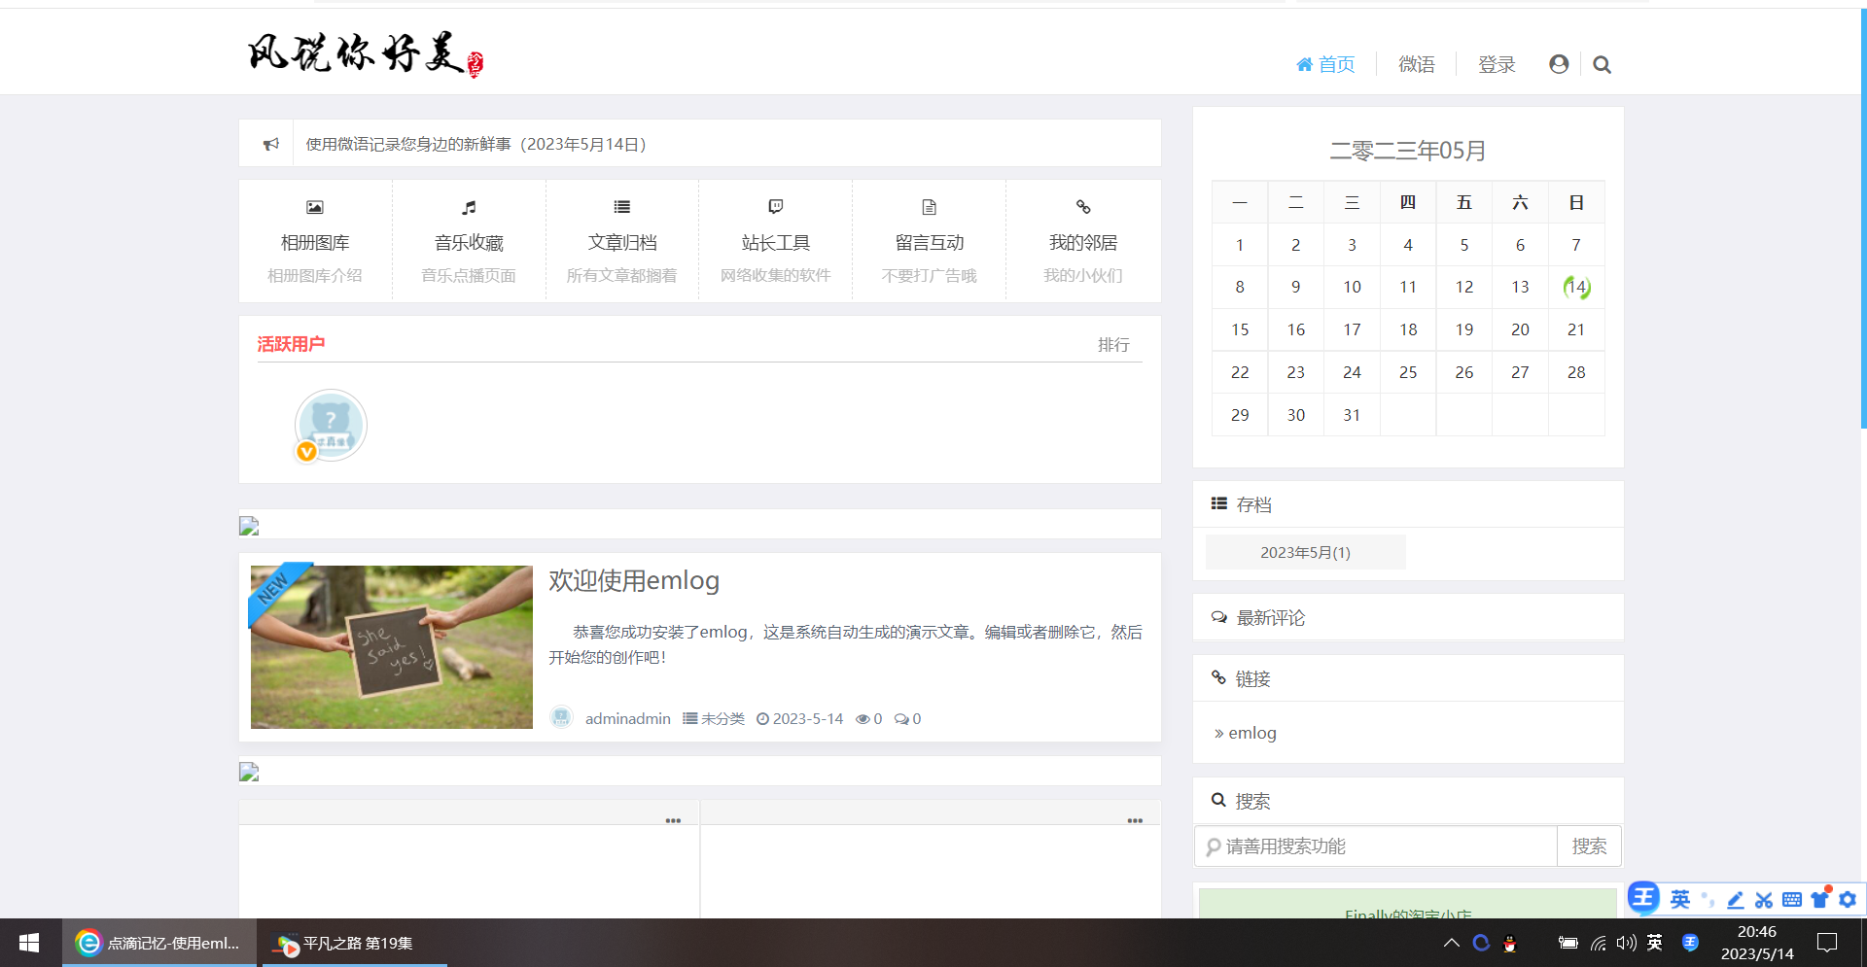Open 站长工具 page
The width and height of the screenshot is (1867, 967).
(776, 243)
